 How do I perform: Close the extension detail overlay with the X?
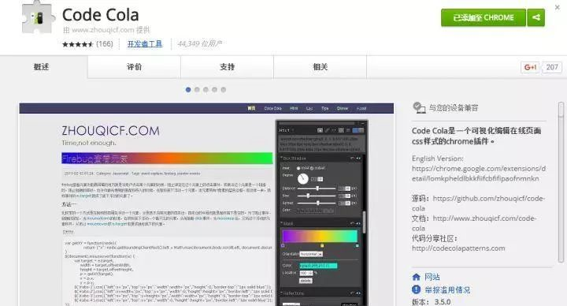coord(558,7)
